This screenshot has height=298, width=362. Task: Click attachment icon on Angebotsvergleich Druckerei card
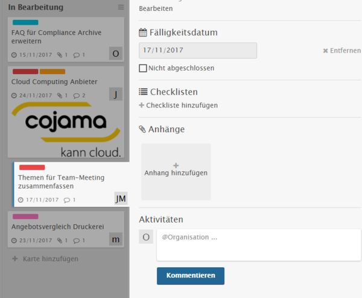[x=60, y=241]
